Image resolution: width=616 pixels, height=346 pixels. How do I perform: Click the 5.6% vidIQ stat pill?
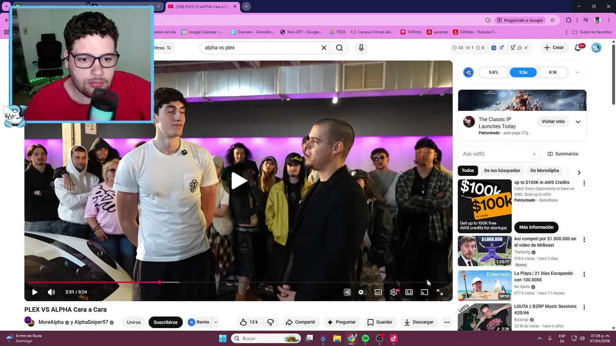coord(493,73)
